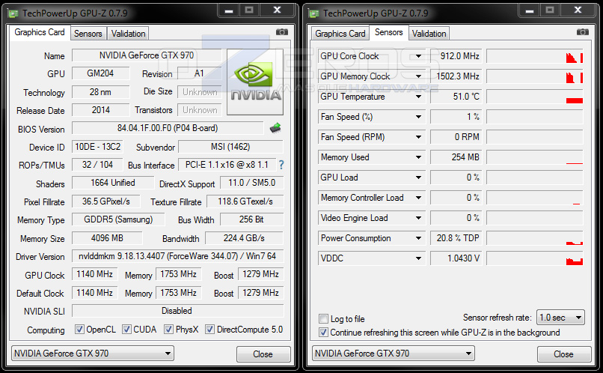This screenshot has height=373, width=603.
Task: Open the GPU Temperature sensor dropdown
Action: pos(418,97)
